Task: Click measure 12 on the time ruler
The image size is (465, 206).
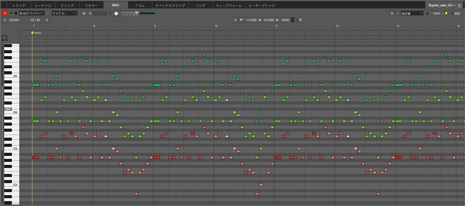Action: click(338, 26)
